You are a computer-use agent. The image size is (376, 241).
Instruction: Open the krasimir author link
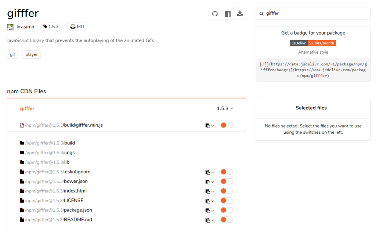point(25,27)
